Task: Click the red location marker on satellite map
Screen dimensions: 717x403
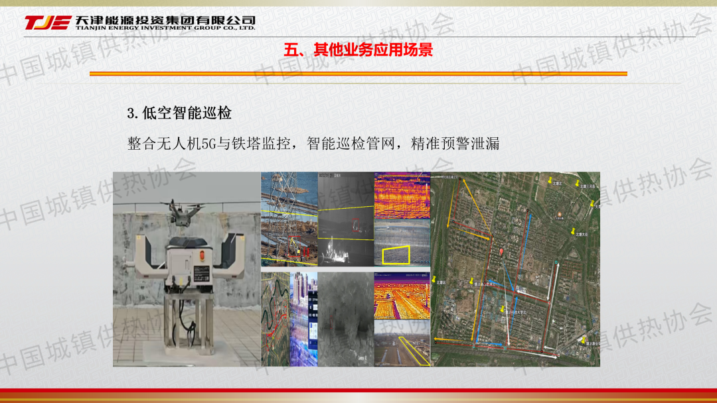Action: [x=501, y=252]
